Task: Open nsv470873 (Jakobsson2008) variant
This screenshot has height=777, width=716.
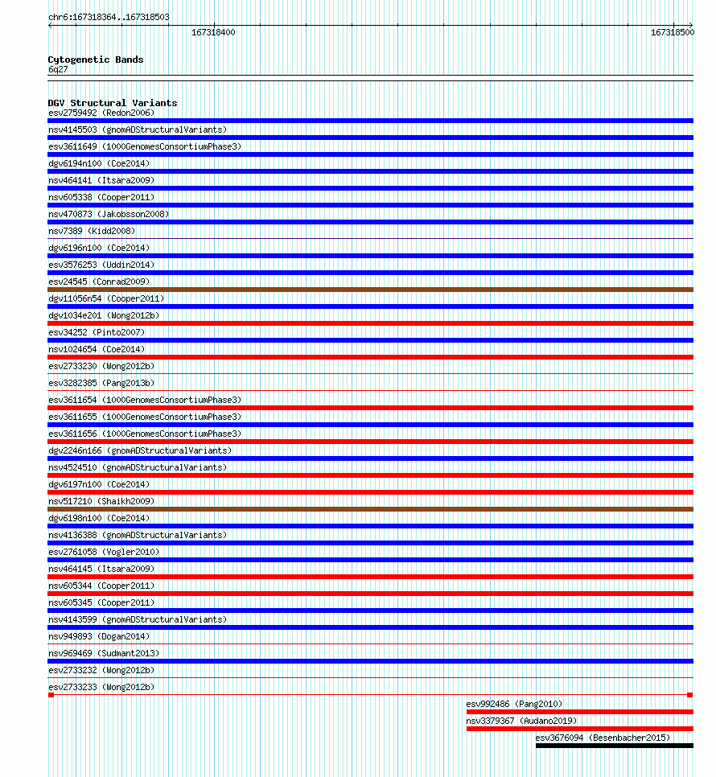Action: pos(109,214)
